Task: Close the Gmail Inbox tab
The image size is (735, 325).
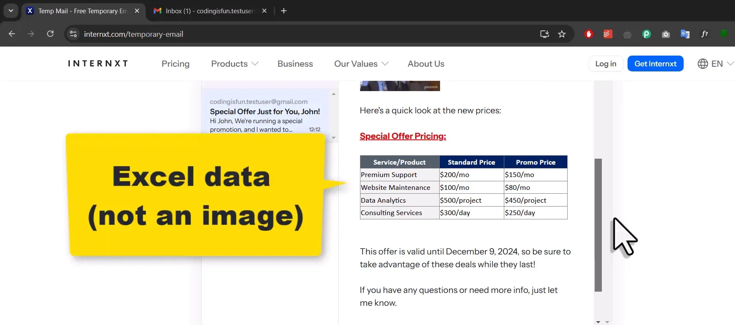Action: (265, 11)
